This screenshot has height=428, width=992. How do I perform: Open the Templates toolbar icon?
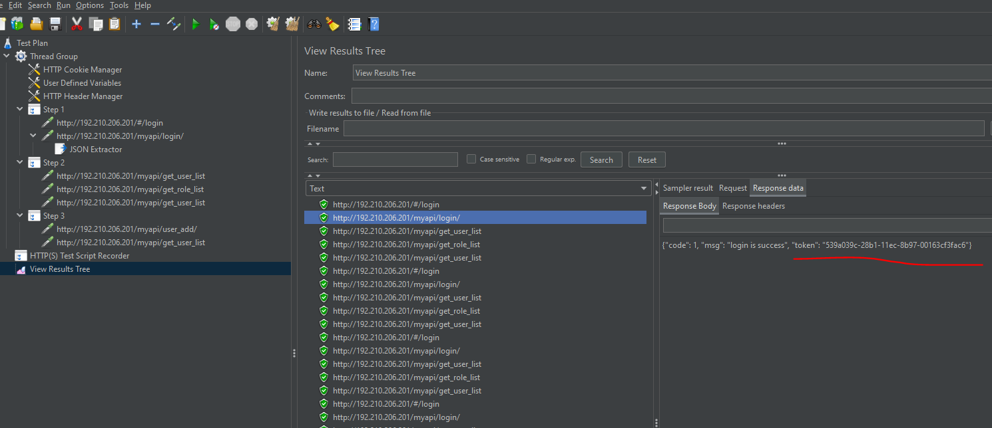(x=17, y=25)
